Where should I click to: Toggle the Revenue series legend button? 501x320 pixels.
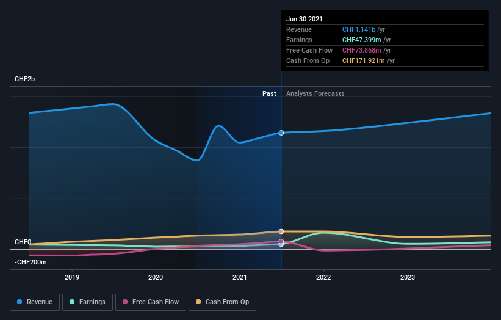click(35, 302)
